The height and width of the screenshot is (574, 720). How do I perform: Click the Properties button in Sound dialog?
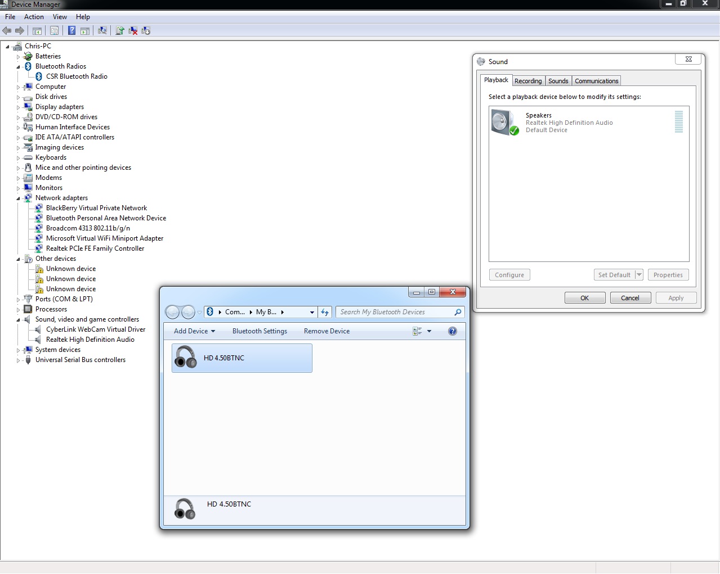click(668, 275)
